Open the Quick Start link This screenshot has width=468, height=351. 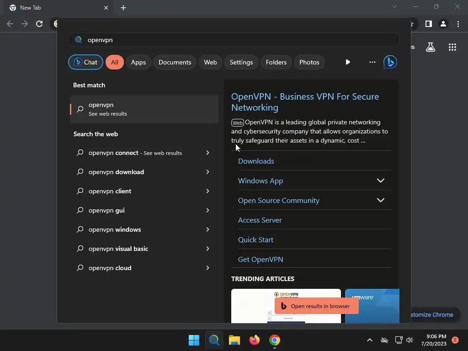[255, 239]
